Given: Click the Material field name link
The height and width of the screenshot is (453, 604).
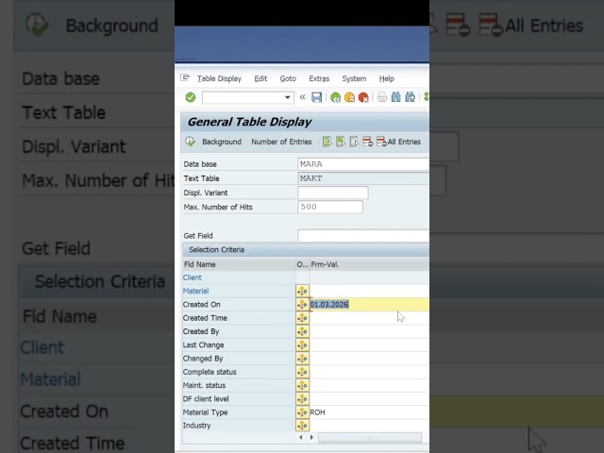Looking at the screenshot, I should tap(195, 291).
